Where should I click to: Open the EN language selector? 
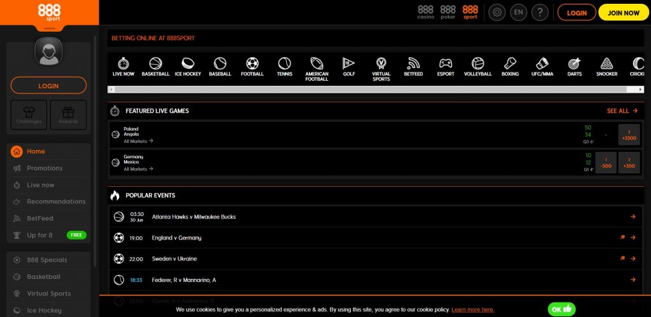[x=518, y=13]
